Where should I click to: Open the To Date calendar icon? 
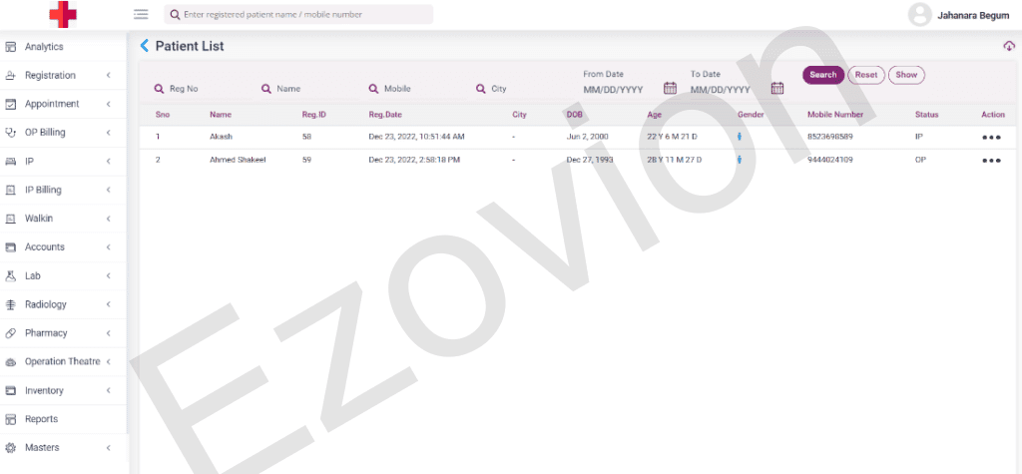coord(776,88)
